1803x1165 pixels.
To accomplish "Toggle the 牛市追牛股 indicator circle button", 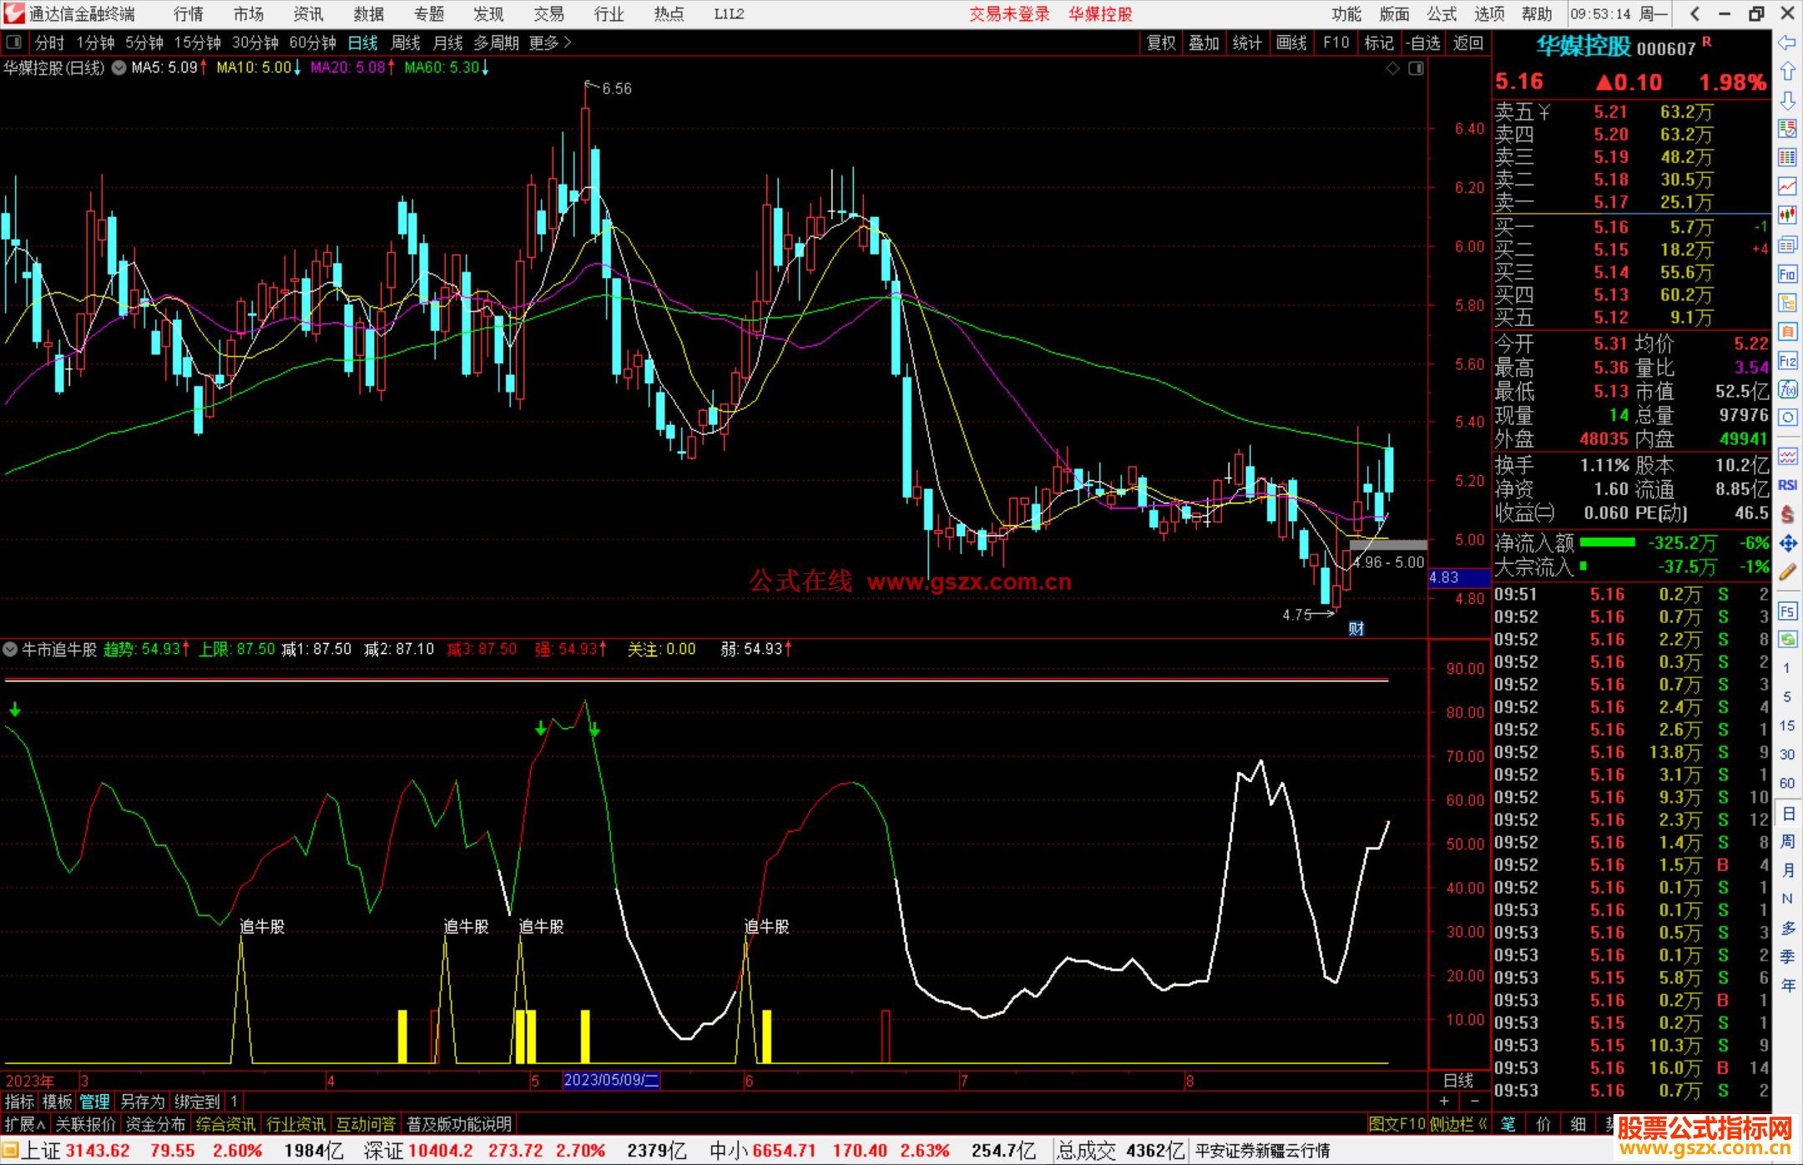I will click(x=11, y=649).
